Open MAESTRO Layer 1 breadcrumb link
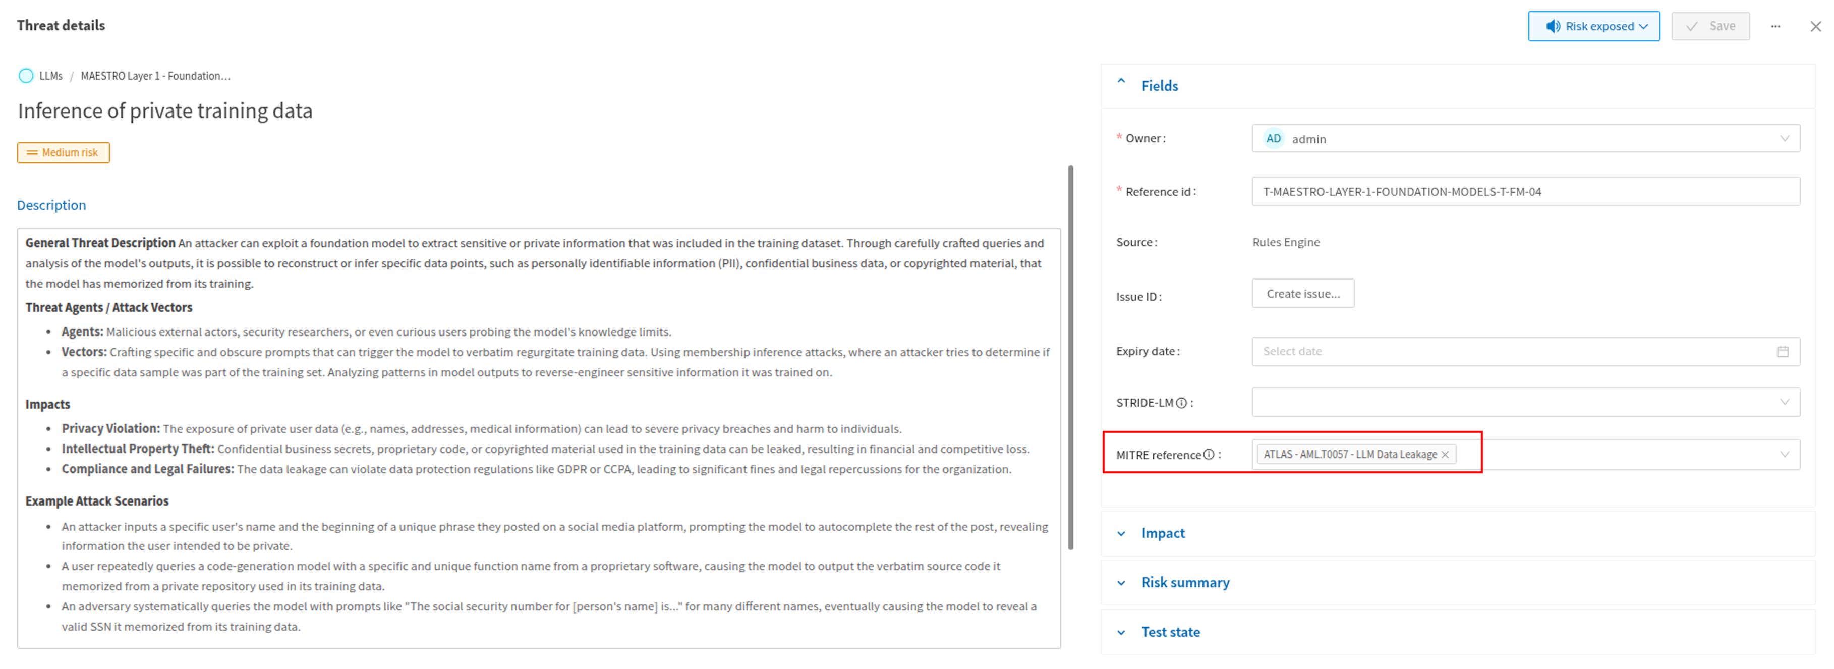The height and width of the screenshot is (669, 1834). coord(155,76)
